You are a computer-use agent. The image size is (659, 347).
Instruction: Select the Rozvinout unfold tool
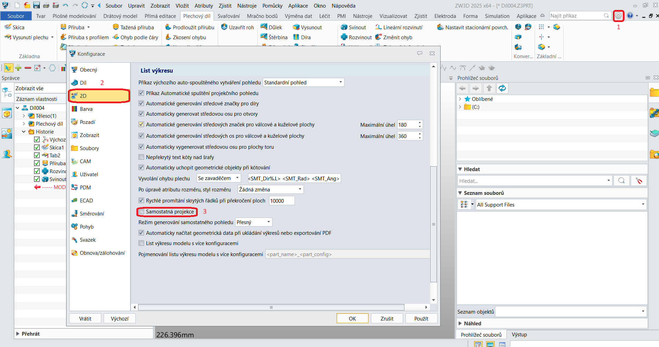[356, 37]
